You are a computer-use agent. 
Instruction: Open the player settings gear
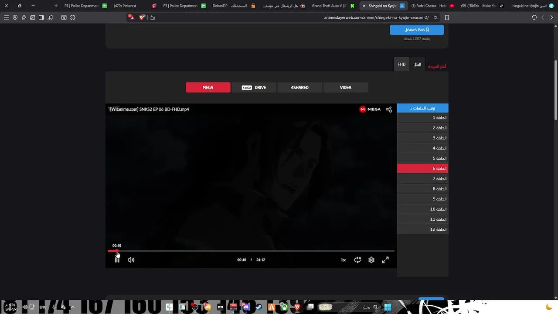pyautogui.click(x=371, y=260)
